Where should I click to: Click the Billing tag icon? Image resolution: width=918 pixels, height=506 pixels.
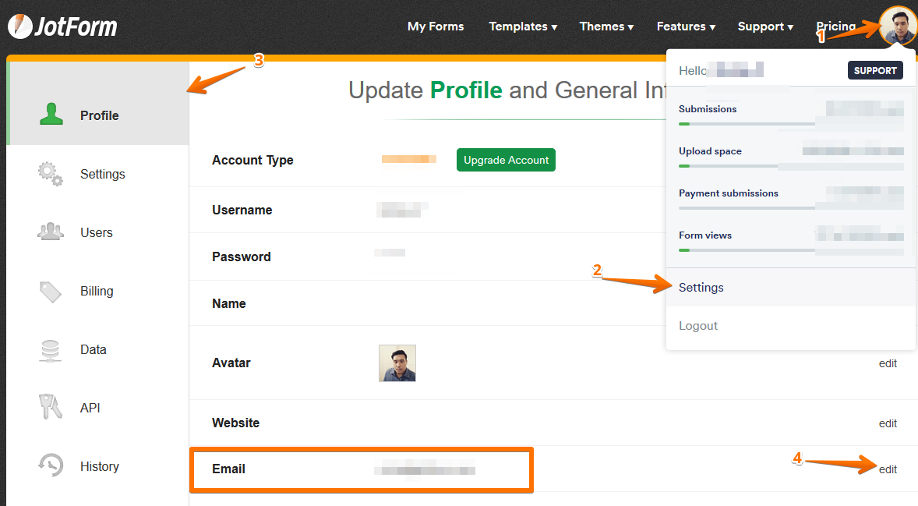[51, 291]
